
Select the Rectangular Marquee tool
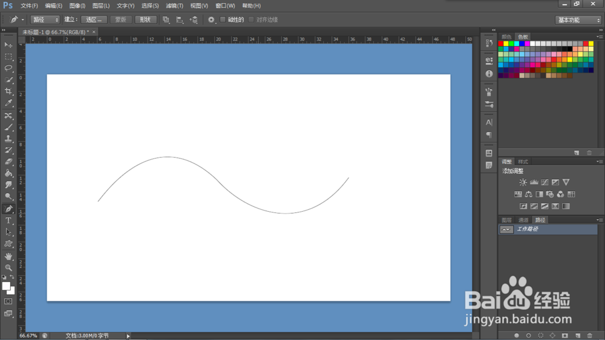[x=8, y=57]
